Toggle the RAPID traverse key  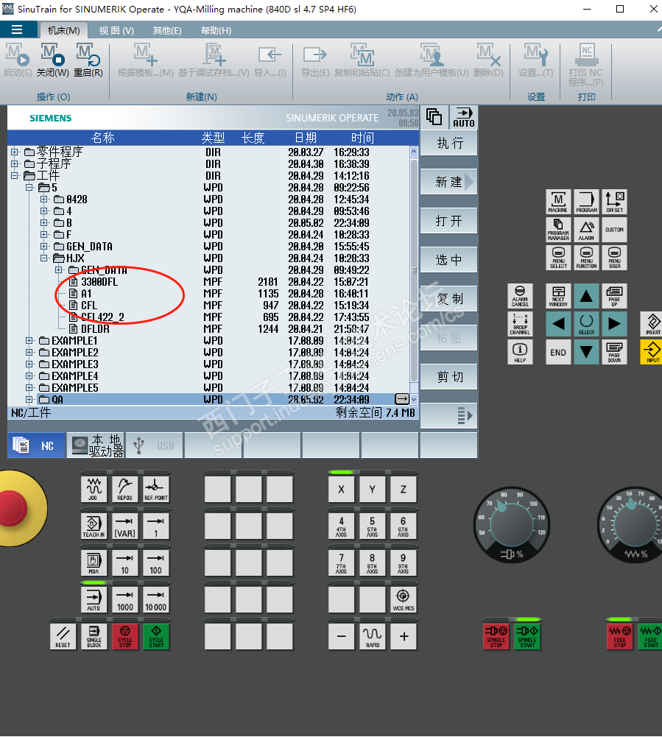373,637
